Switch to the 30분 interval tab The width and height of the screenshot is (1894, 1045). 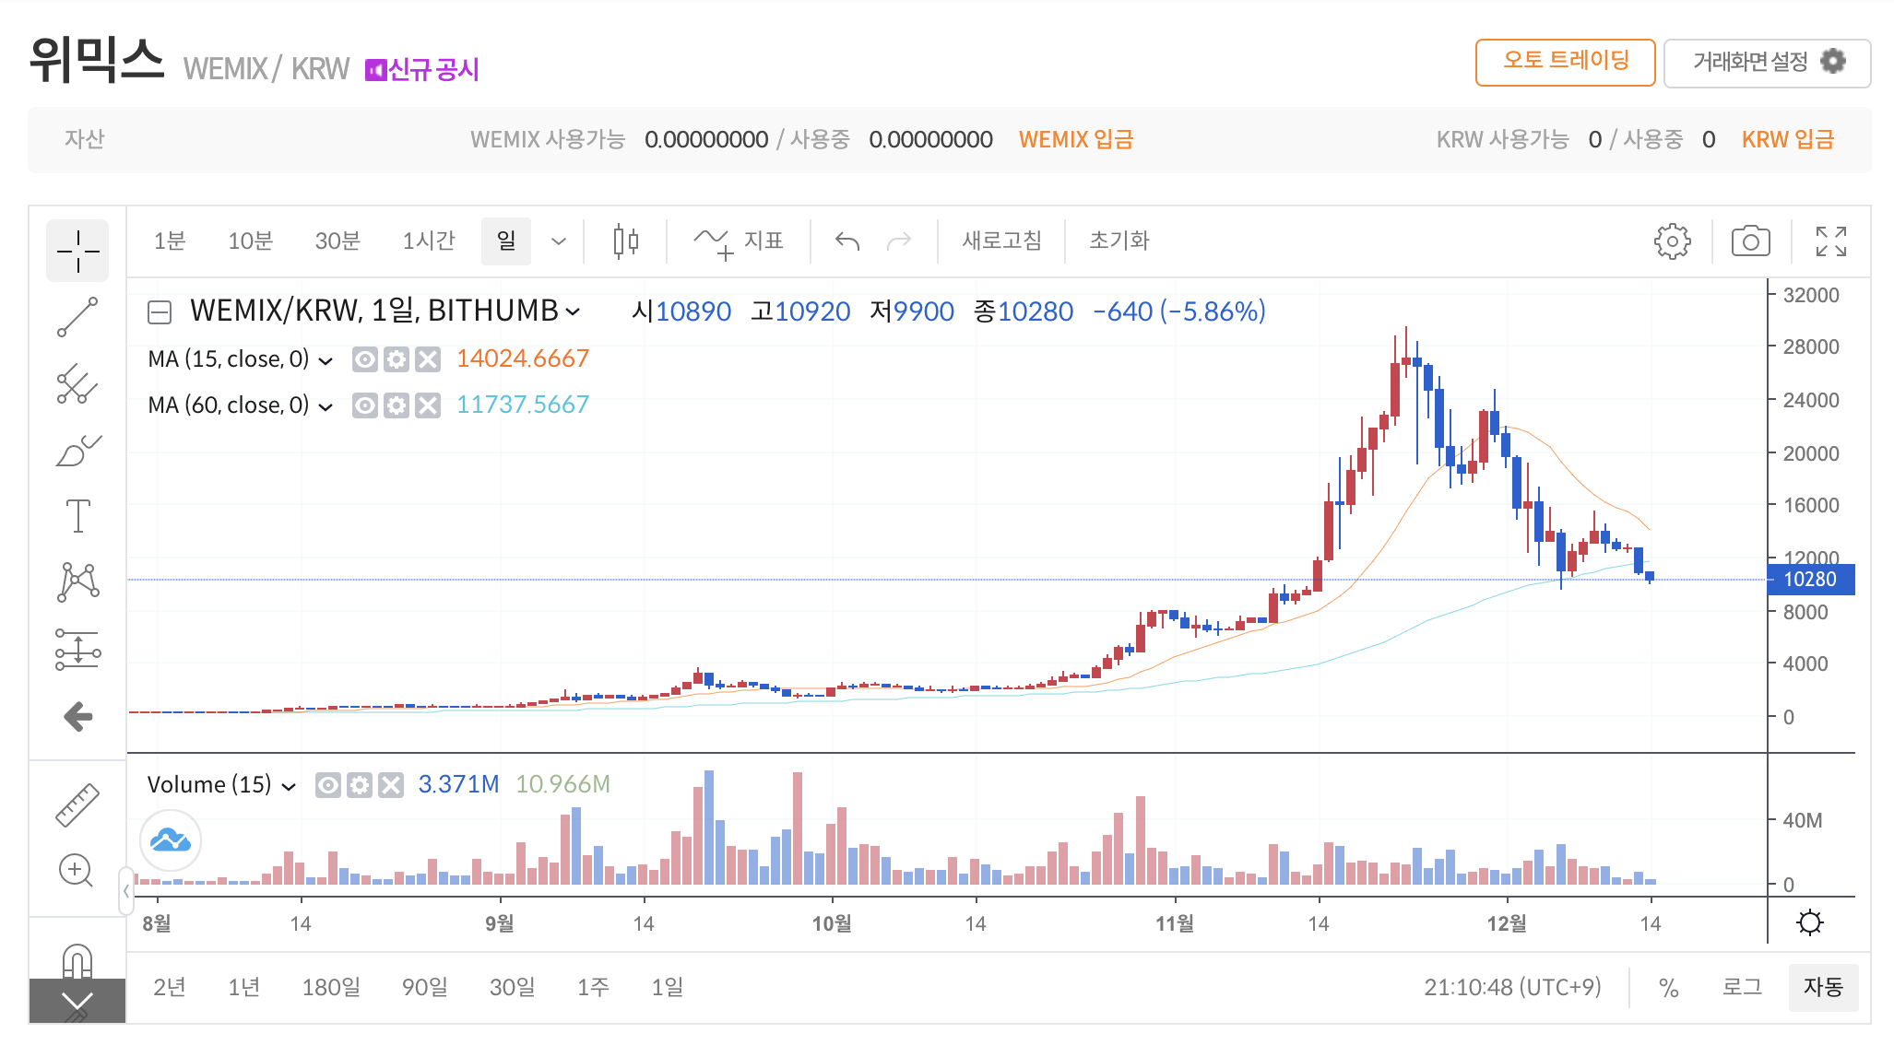(x=337, y=241)
